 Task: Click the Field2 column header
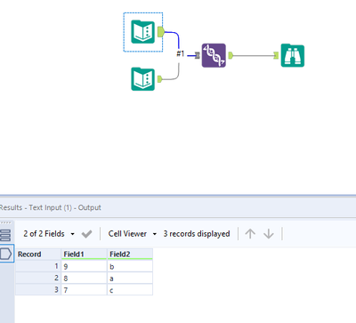[x=130, y=254]
